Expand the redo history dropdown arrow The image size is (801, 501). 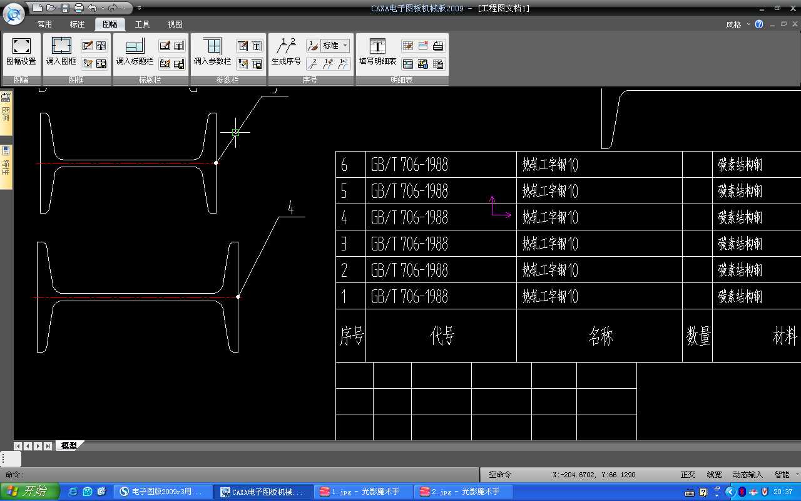click(x=123, y=8)
